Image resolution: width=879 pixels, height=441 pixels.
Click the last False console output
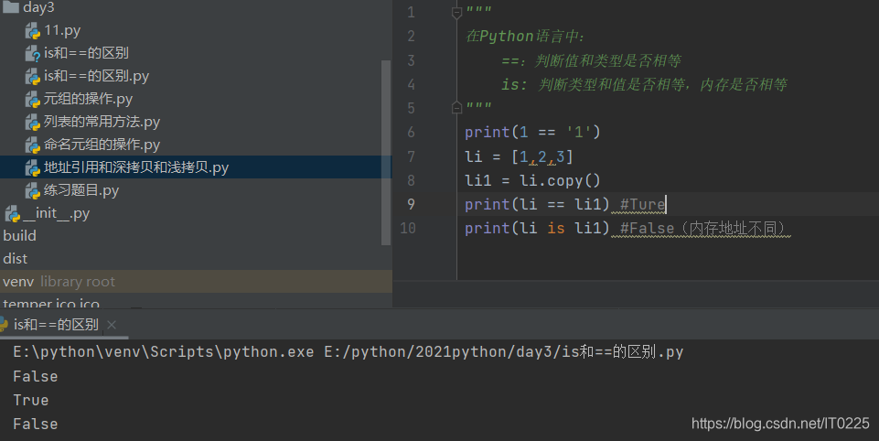pyautogui.click(x=36, y=425)
